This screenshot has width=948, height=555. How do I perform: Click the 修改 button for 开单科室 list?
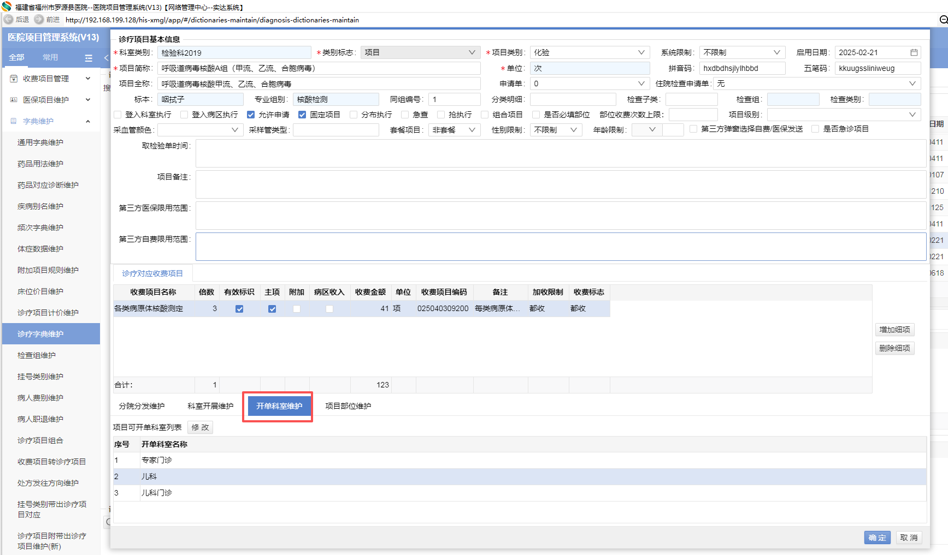tap(200, 427)
